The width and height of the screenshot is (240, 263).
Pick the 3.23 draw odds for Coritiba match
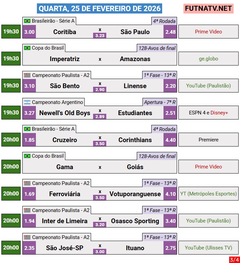100,35
